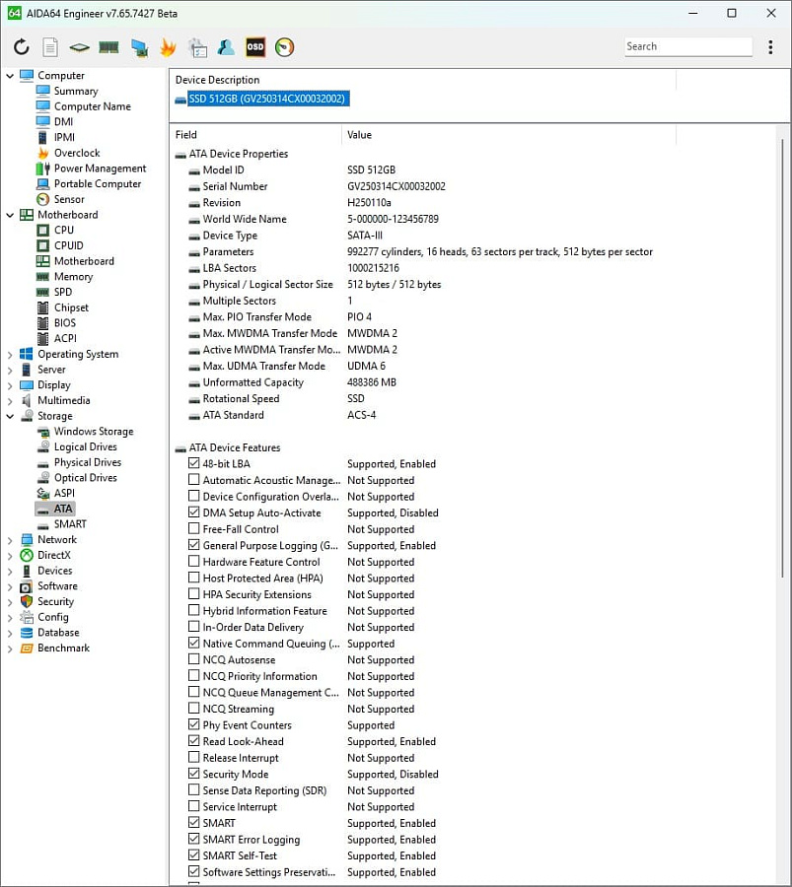
Task: Toggle the SMART Self-Test checkbox
Action: (193, 855)
